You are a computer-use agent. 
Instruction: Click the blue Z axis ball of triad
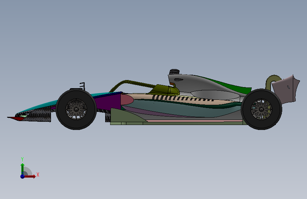pos(22,176)
